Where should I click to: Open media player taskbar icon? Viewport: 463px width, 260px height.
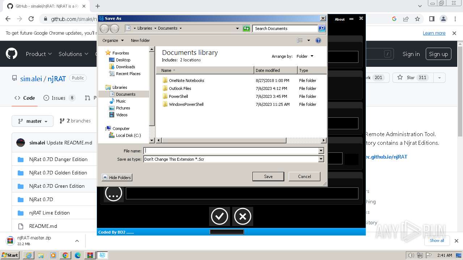[x=53, y=255]
